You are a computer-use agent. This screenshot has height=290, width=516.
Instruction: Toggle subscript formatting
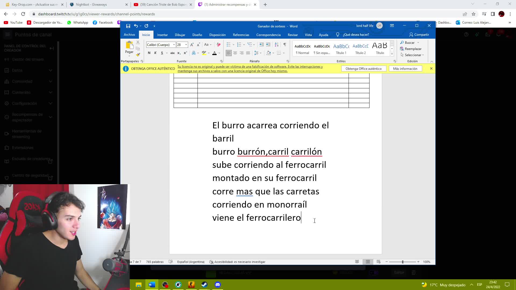pyautogui.click(x=179, y=53)
